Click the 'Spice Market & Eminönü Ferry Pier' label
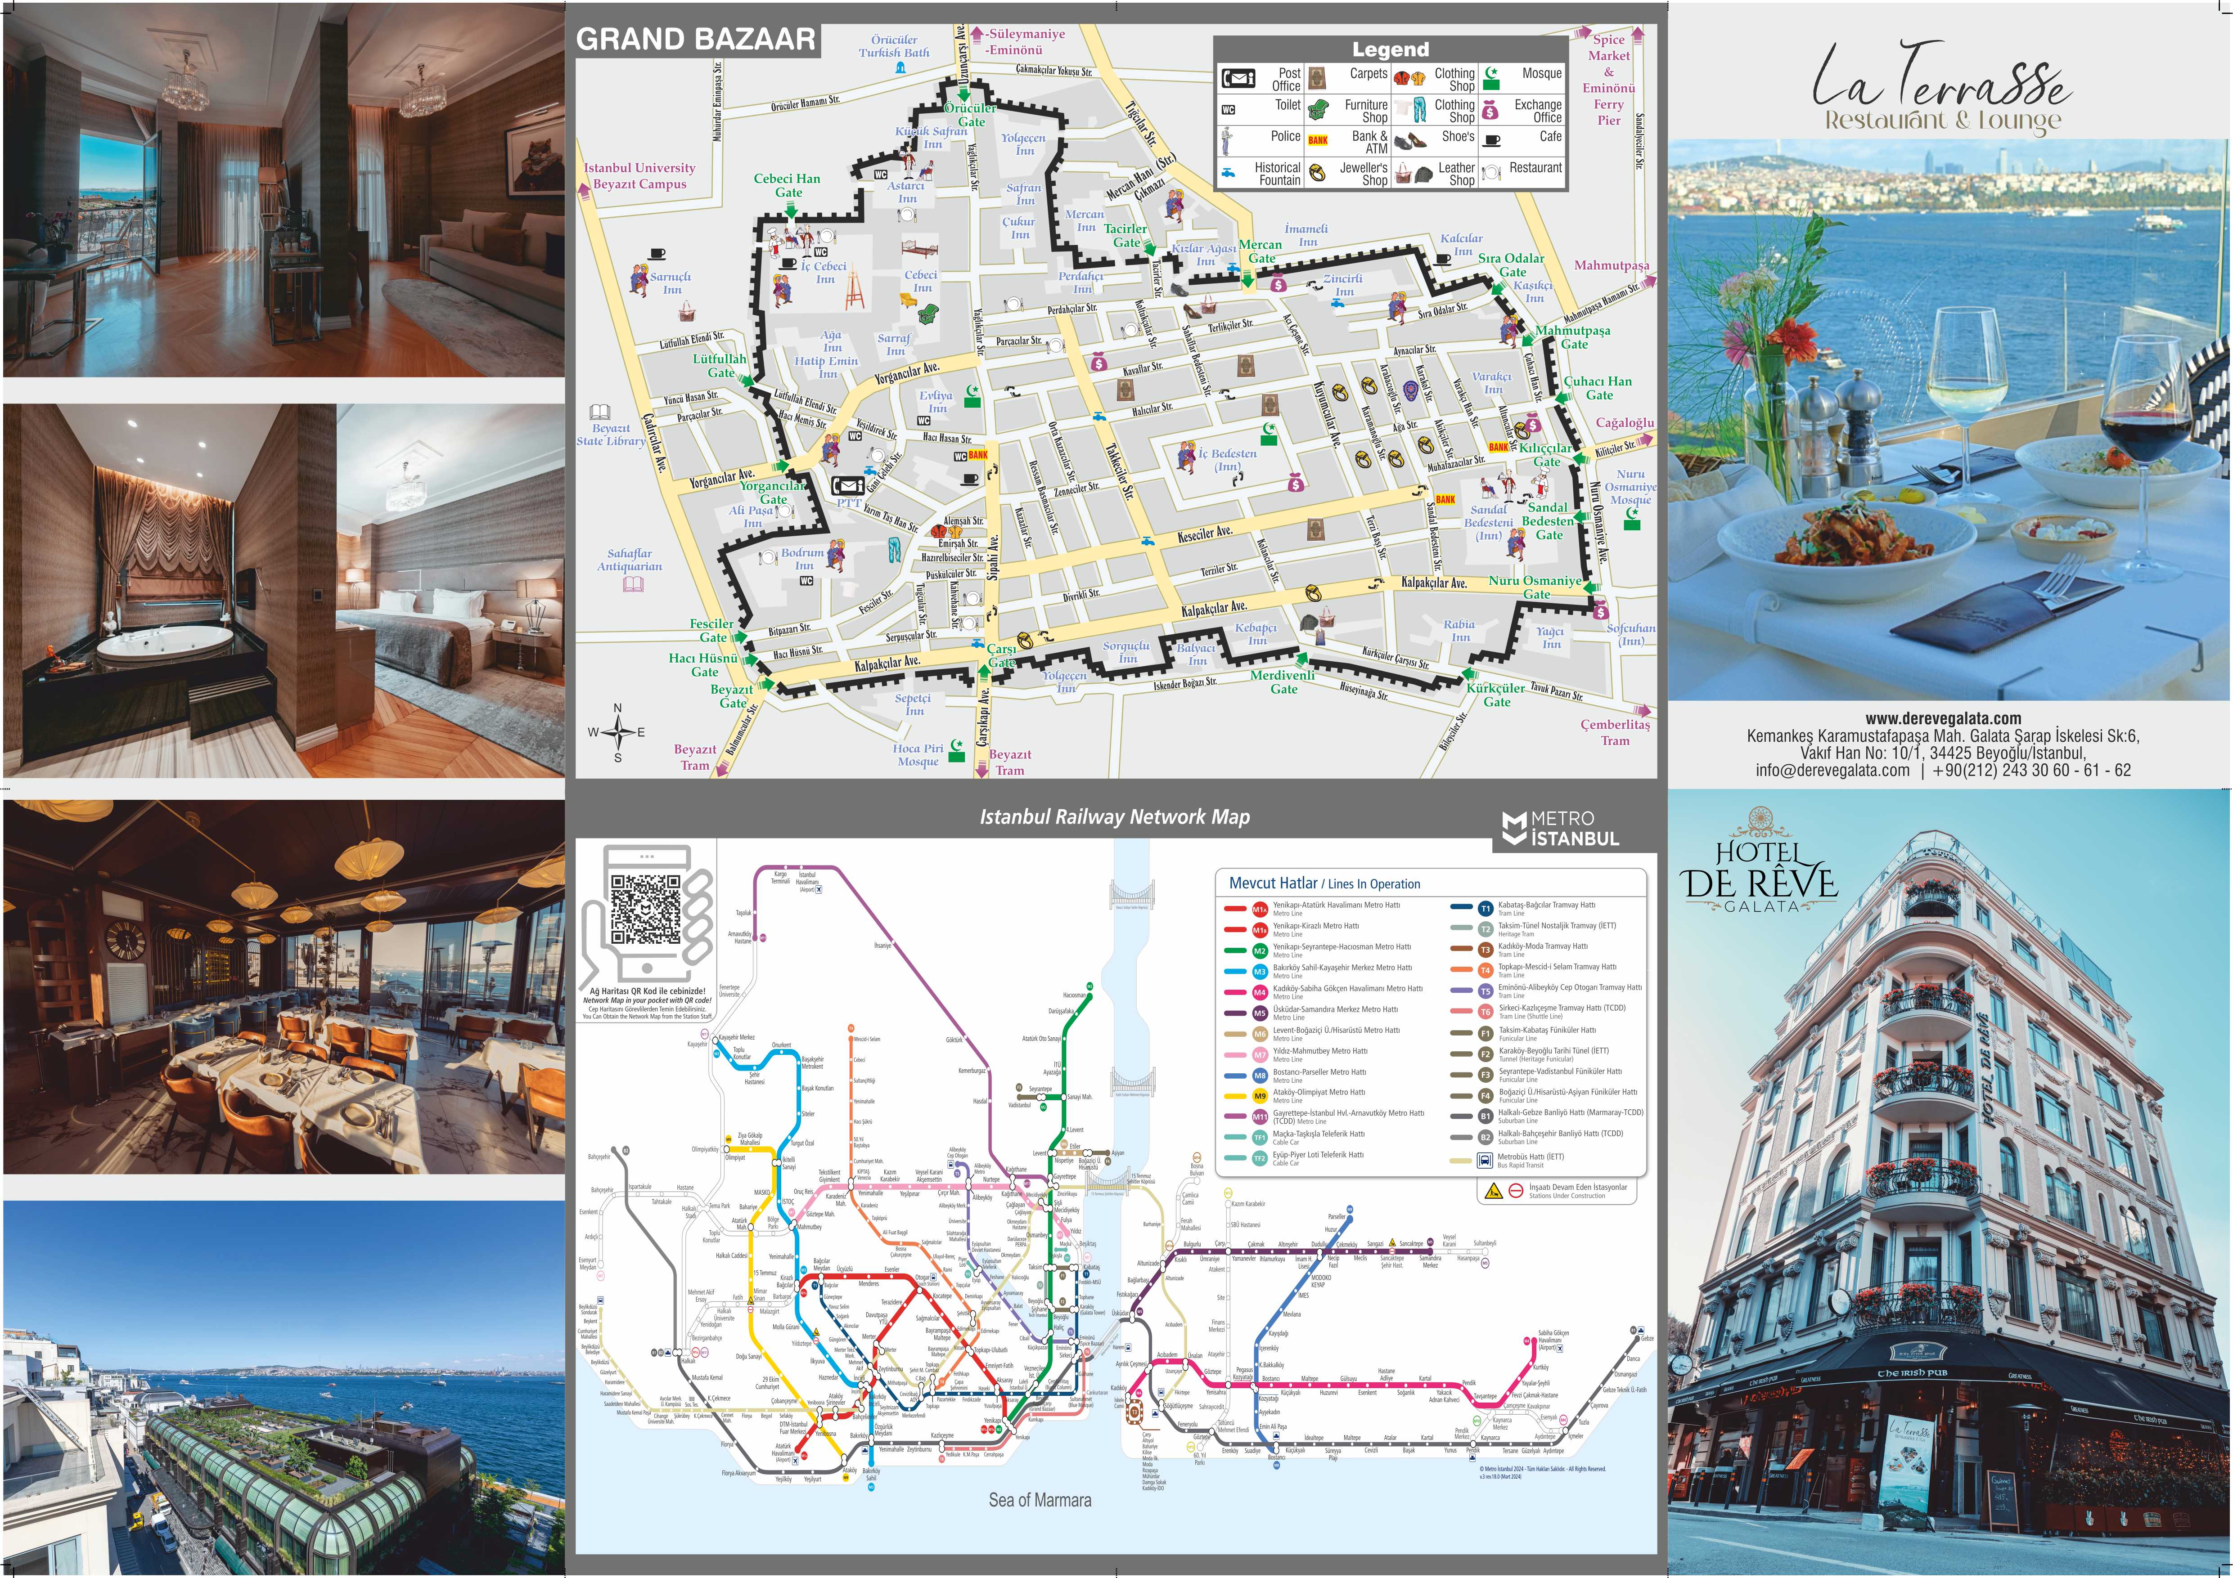Screen dimensions: 2233x1578 coord(1609,80)
